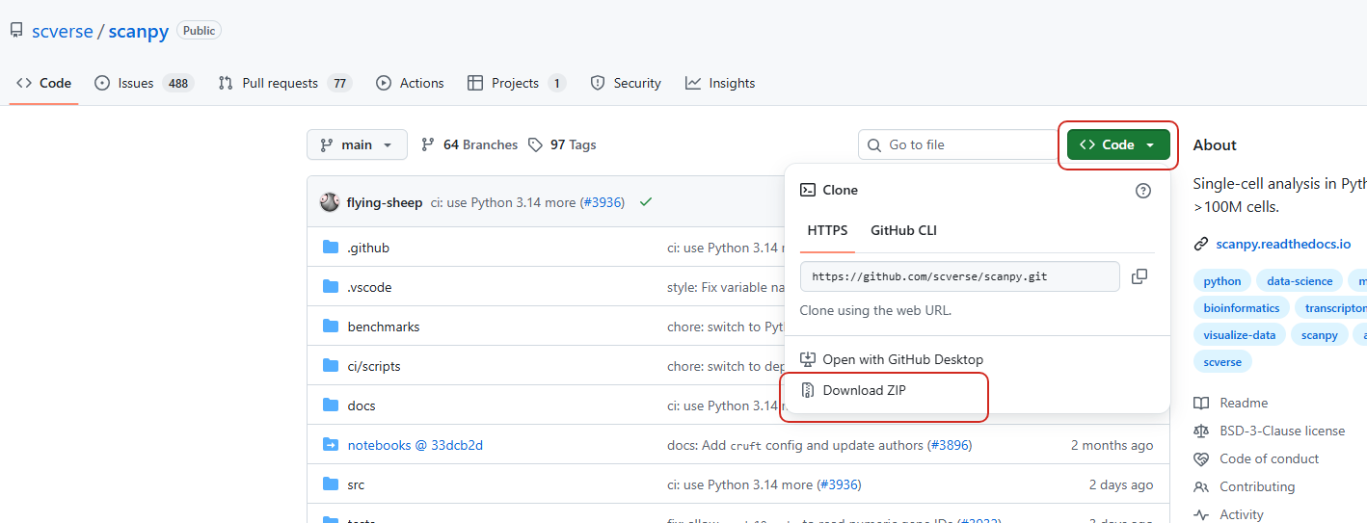Open the flying-sheep author link
Image resolution: width=1367 pixels, height=523 pixels.
click(x=385, y=202)
